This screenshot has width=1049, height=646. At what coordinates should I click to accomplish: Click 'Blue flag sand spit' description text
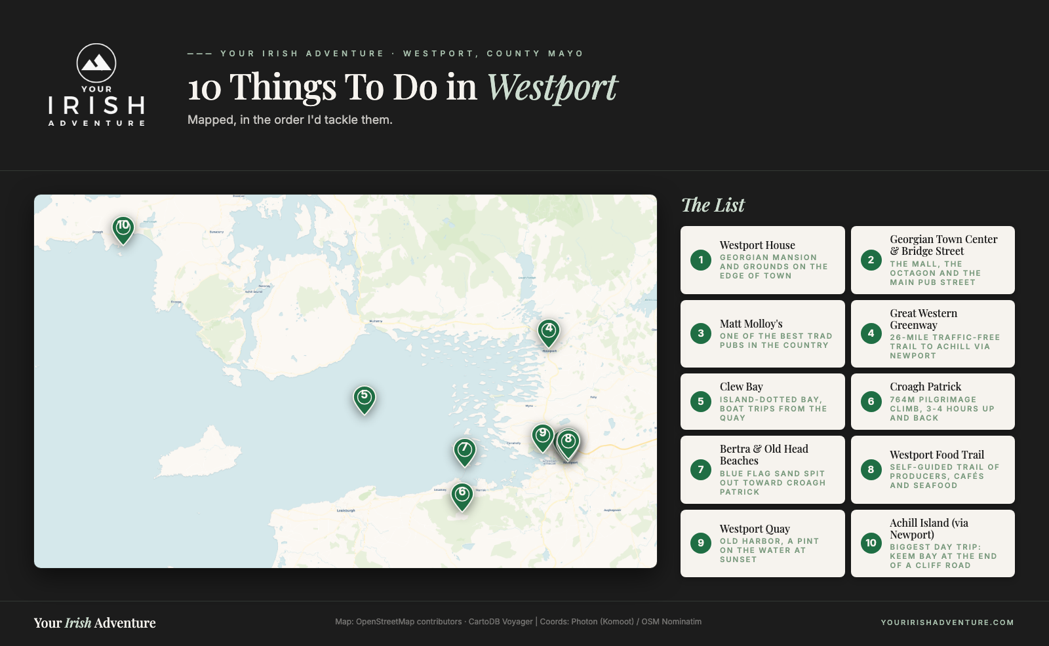pyautogui.click(x=772, y=483)
